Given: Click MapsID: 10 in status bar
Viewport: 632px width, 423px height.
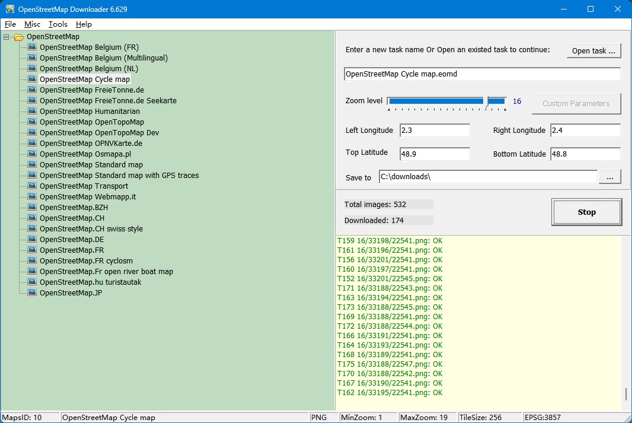Looking at the screenshot, I should (30, 417).
